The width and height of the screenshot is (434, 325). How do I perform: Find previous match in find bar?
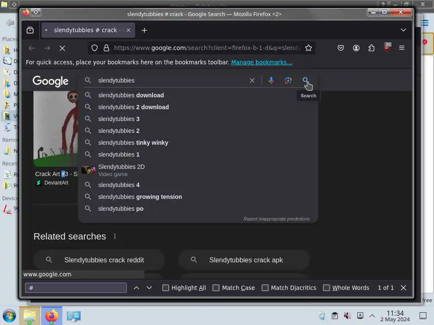(x=136, y=288)
